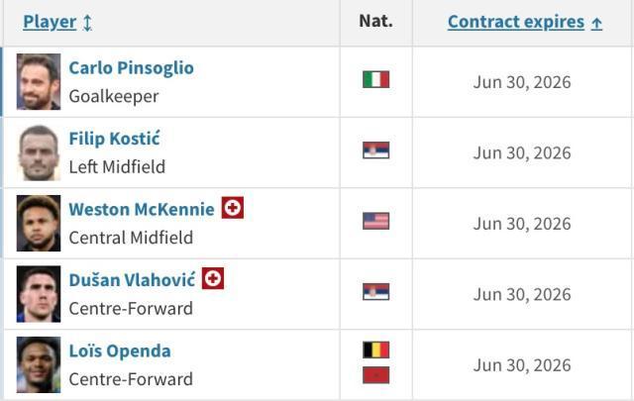Click Dušan Vlahović's red injury icon

(x=213, y=279)
